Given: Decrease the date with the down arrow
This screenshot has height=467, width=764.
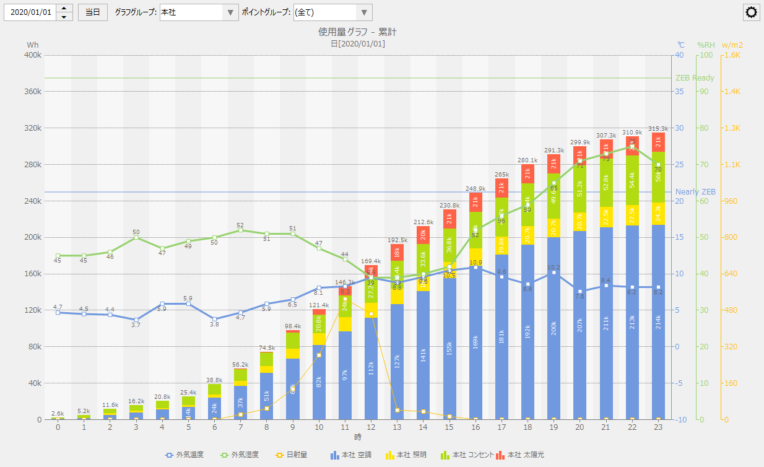Looking at the screenshot, I should (x=64, y=17).
